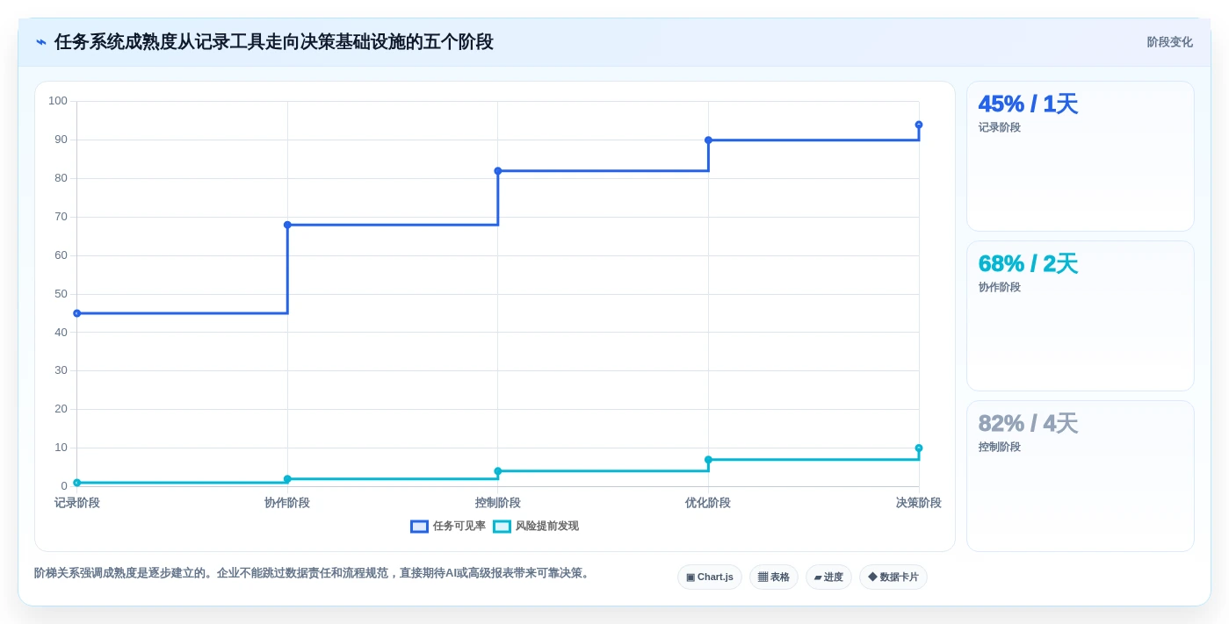Click the 任务可见率 data point at 协作阶段

(287, 225)
